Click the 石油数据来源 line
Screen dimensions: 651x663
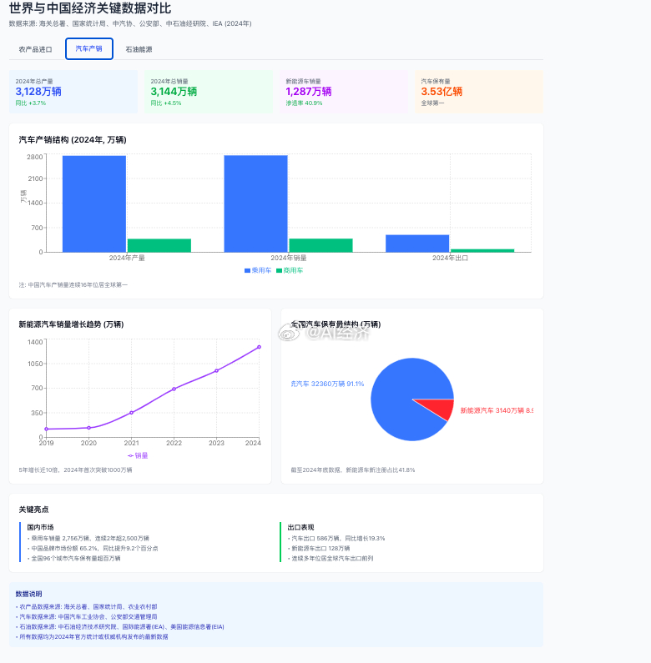coord(120,626)
